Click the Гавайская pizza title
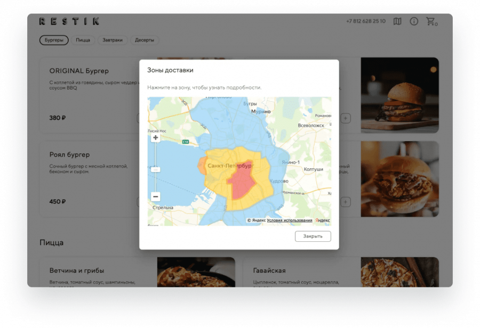The width and height of the screenshot is (480, 328). click(269, 270)
